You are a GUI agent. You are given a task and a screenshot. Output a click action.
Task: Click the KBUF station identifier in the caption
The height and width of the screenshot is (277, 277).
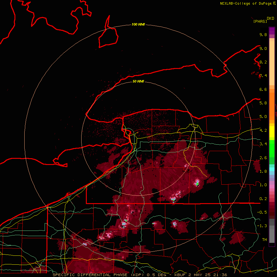pyautogui.click(x=180, y=275)
